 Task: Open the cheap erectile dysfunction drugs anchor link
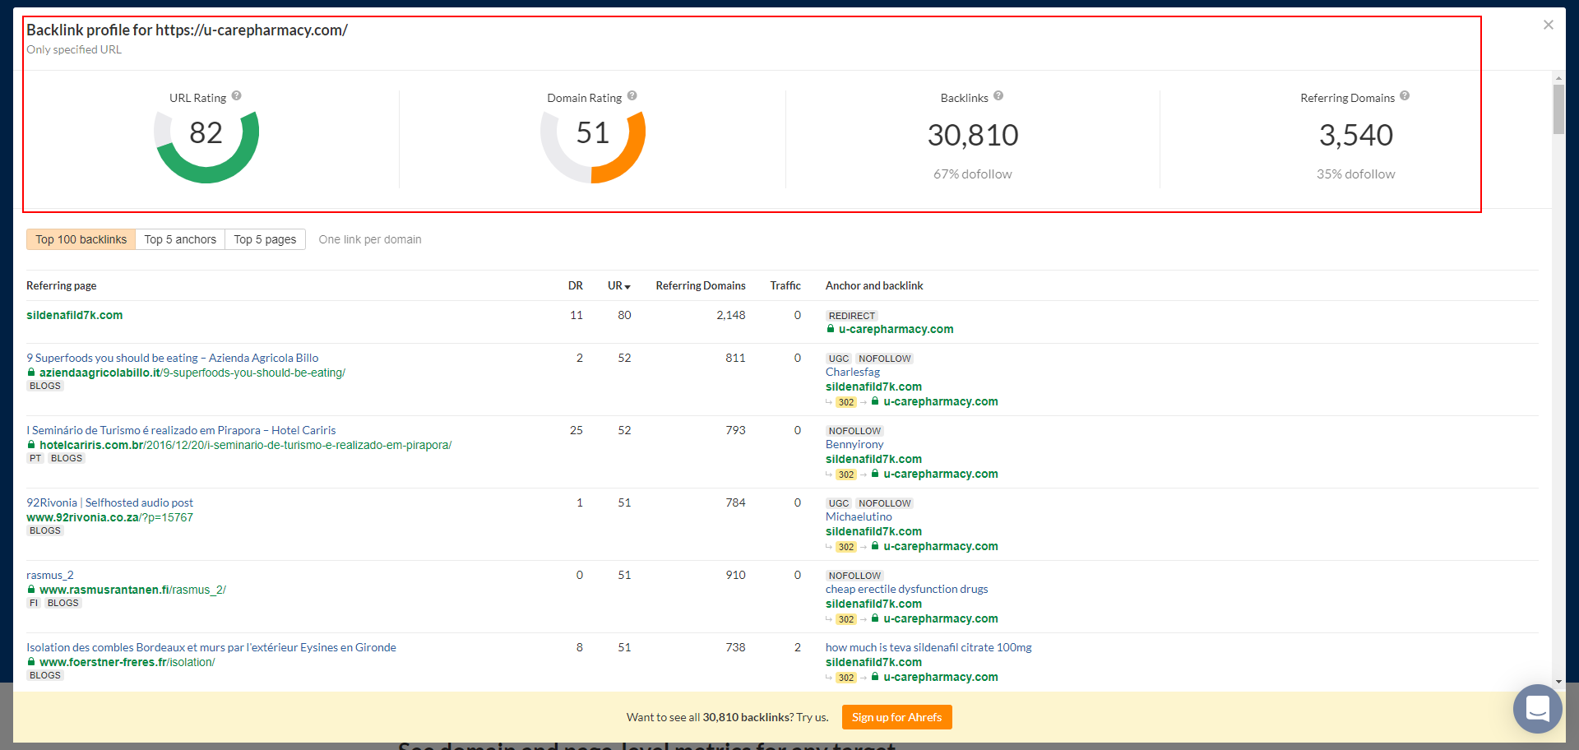tap(906, 589)
